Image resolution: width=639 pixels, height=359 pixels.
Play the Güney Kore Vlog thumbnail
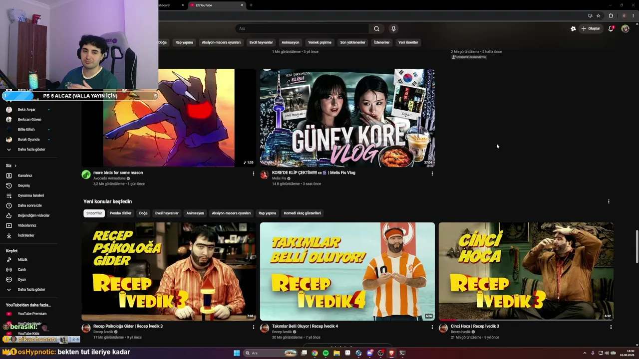coord(347,118)
